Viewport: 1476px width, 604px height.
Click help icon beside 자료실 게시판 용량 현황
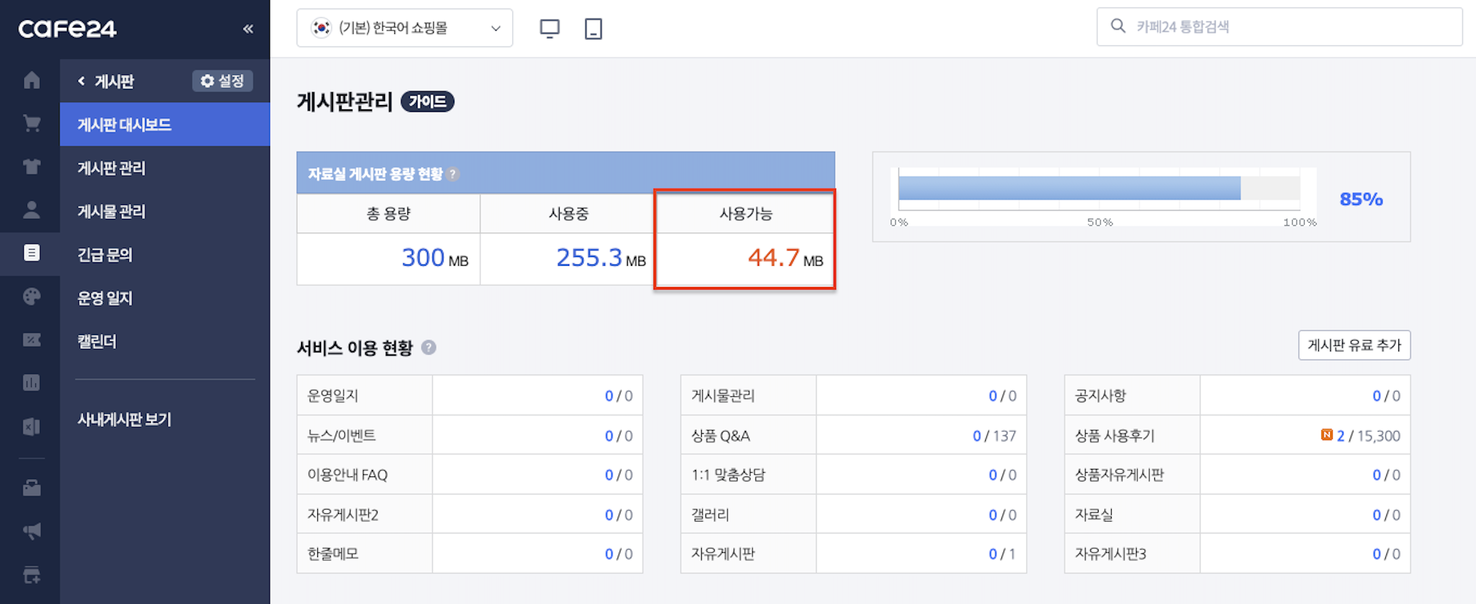[453, 174]
